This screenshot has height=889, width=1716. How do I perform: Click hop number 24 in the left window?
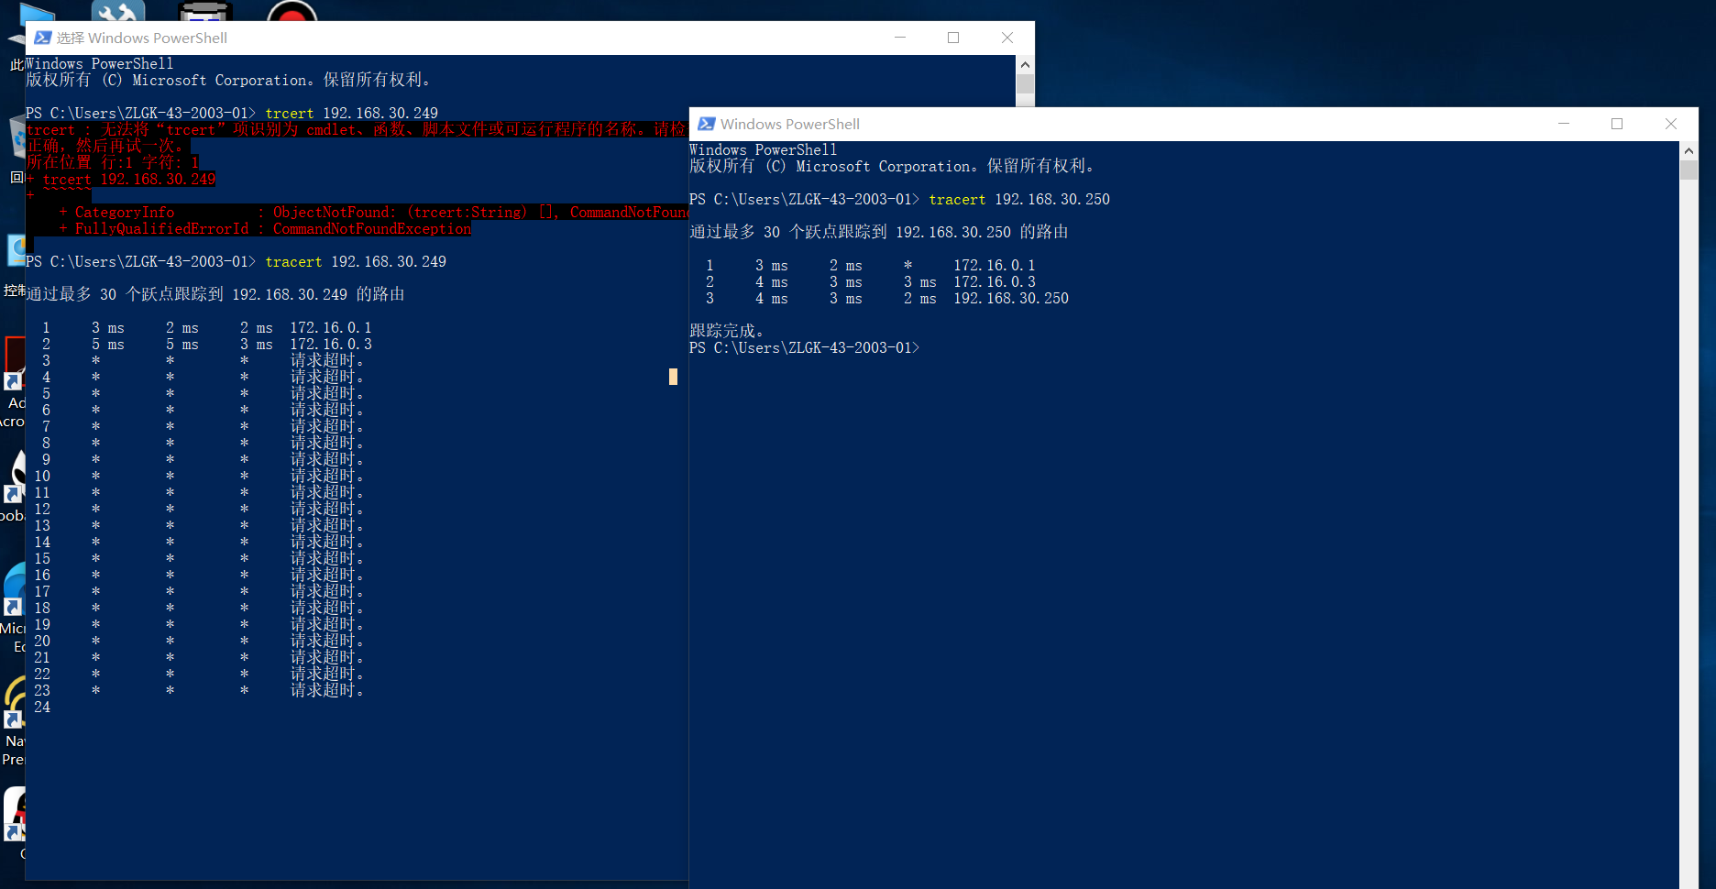42,708
